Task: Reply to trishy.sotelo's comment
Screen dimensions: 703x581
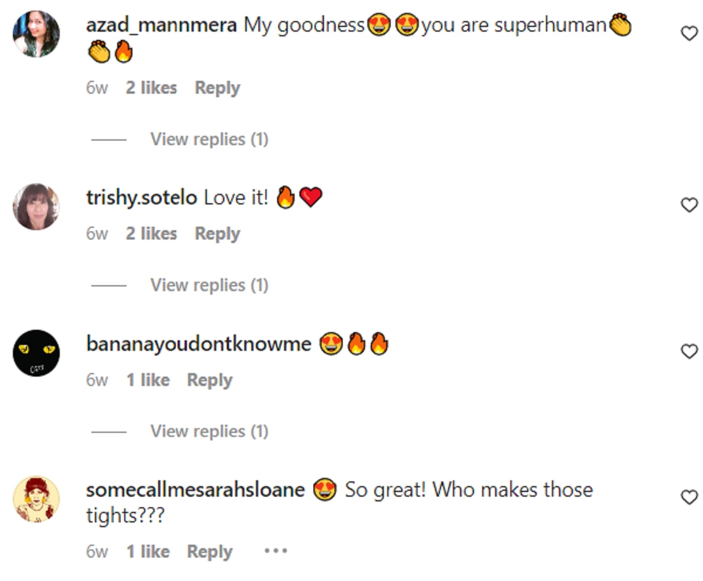Action: pos(217,234)
